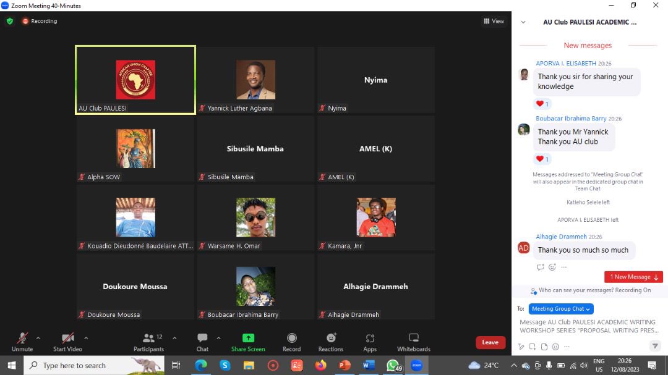Expand chat options arrow next to Chat
Screen dimensions: 668x375
[x=218, y=339]
